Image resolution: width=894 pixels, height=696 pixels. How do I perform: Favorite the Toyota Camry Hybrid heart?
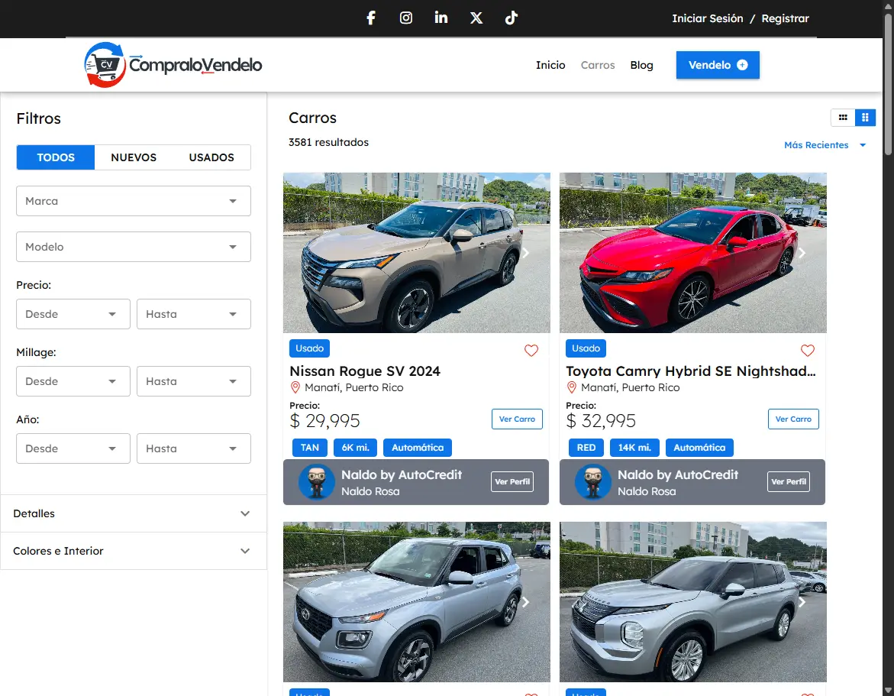[x=807, y=350]
